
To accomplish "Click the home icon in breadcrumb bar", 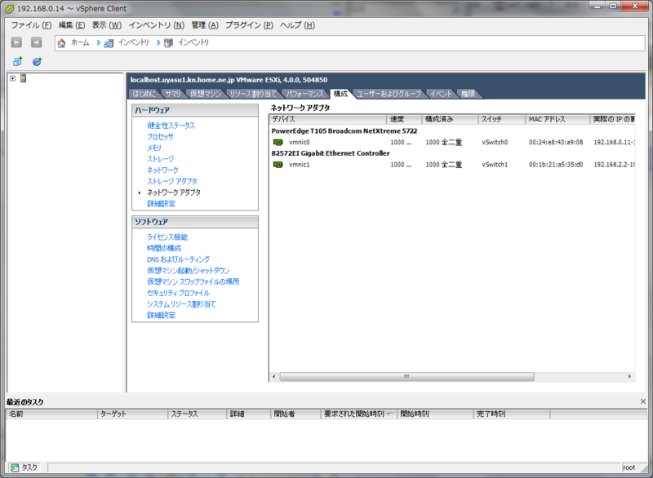I will [62, 43].
